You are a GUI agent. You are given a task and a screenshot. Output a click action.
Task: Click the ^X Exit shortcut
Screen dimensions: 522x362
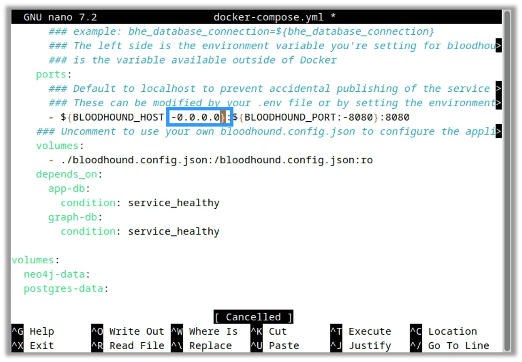click(33, 345)
